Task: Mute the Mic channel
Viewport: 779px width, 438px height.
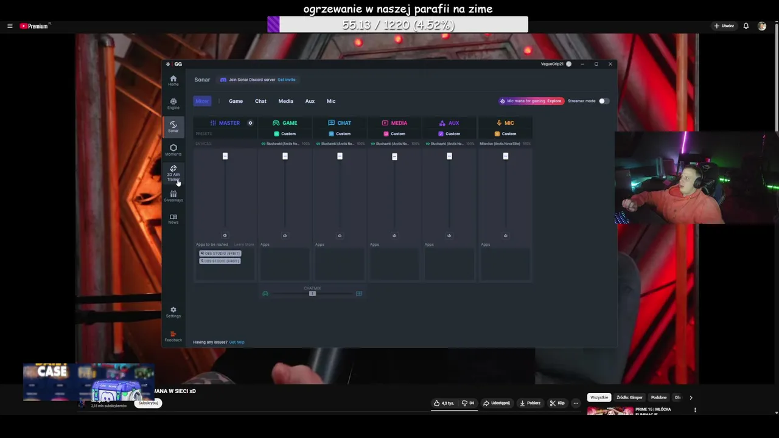Action: pyautogui.click(x=505, y=235)
